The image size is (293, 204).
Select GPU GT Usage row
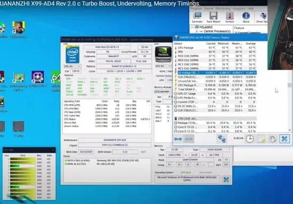click(215, 93)
